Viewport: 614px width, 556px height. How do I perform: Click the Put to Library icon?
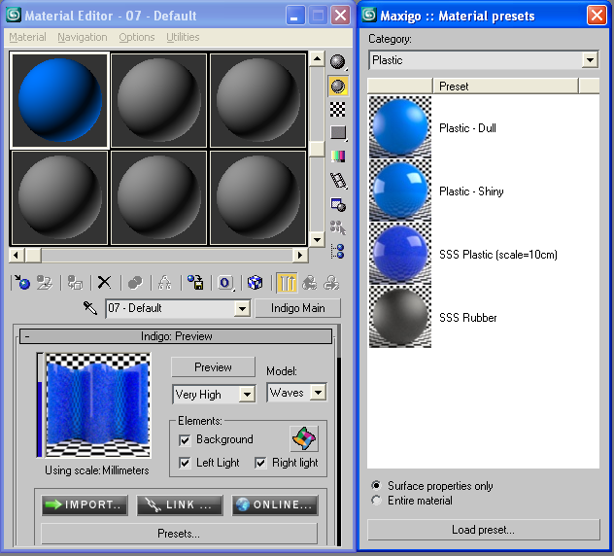pos(195,283)
